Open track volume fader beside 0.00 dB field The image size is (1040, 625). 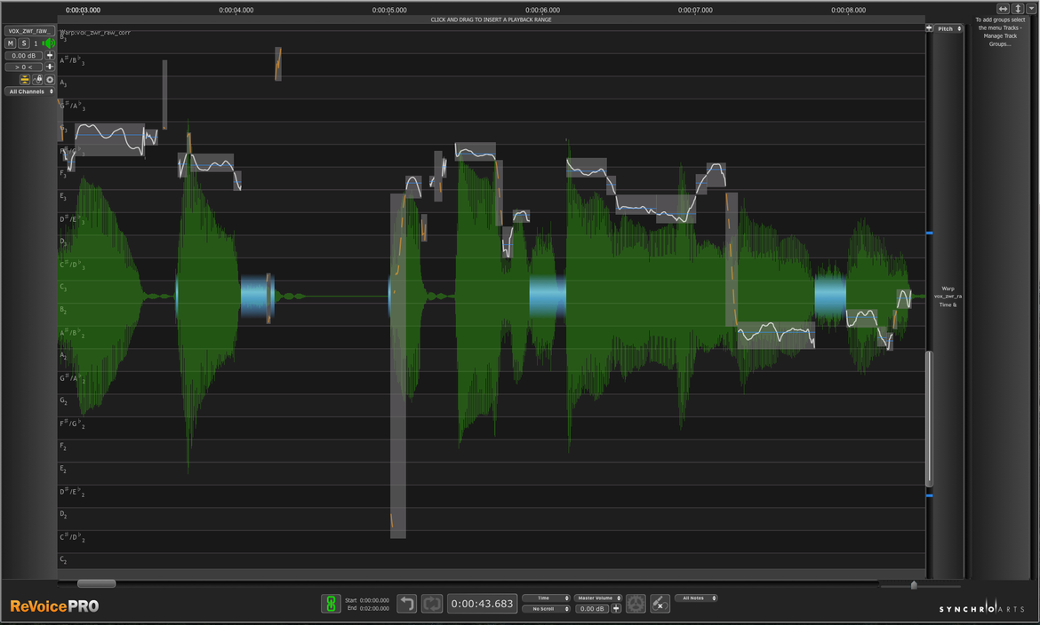click(x=50, y=56)
